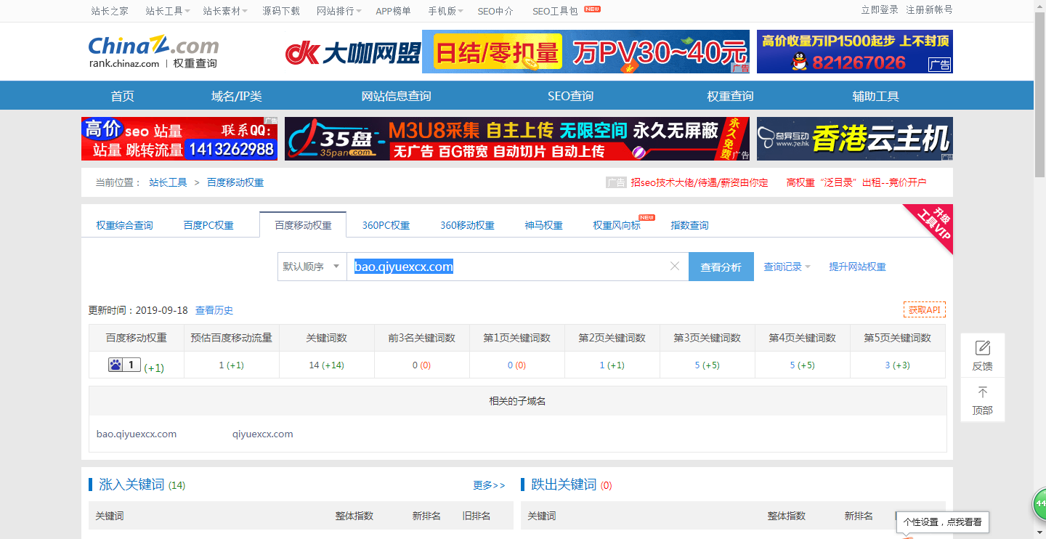Open the 高价seo站量 banner ad

(179, 139)
